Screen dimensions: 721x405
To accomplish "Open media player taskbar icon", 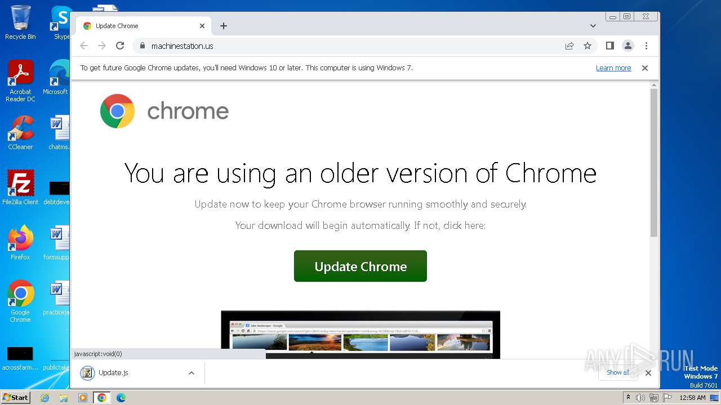I will click(83, 398).
